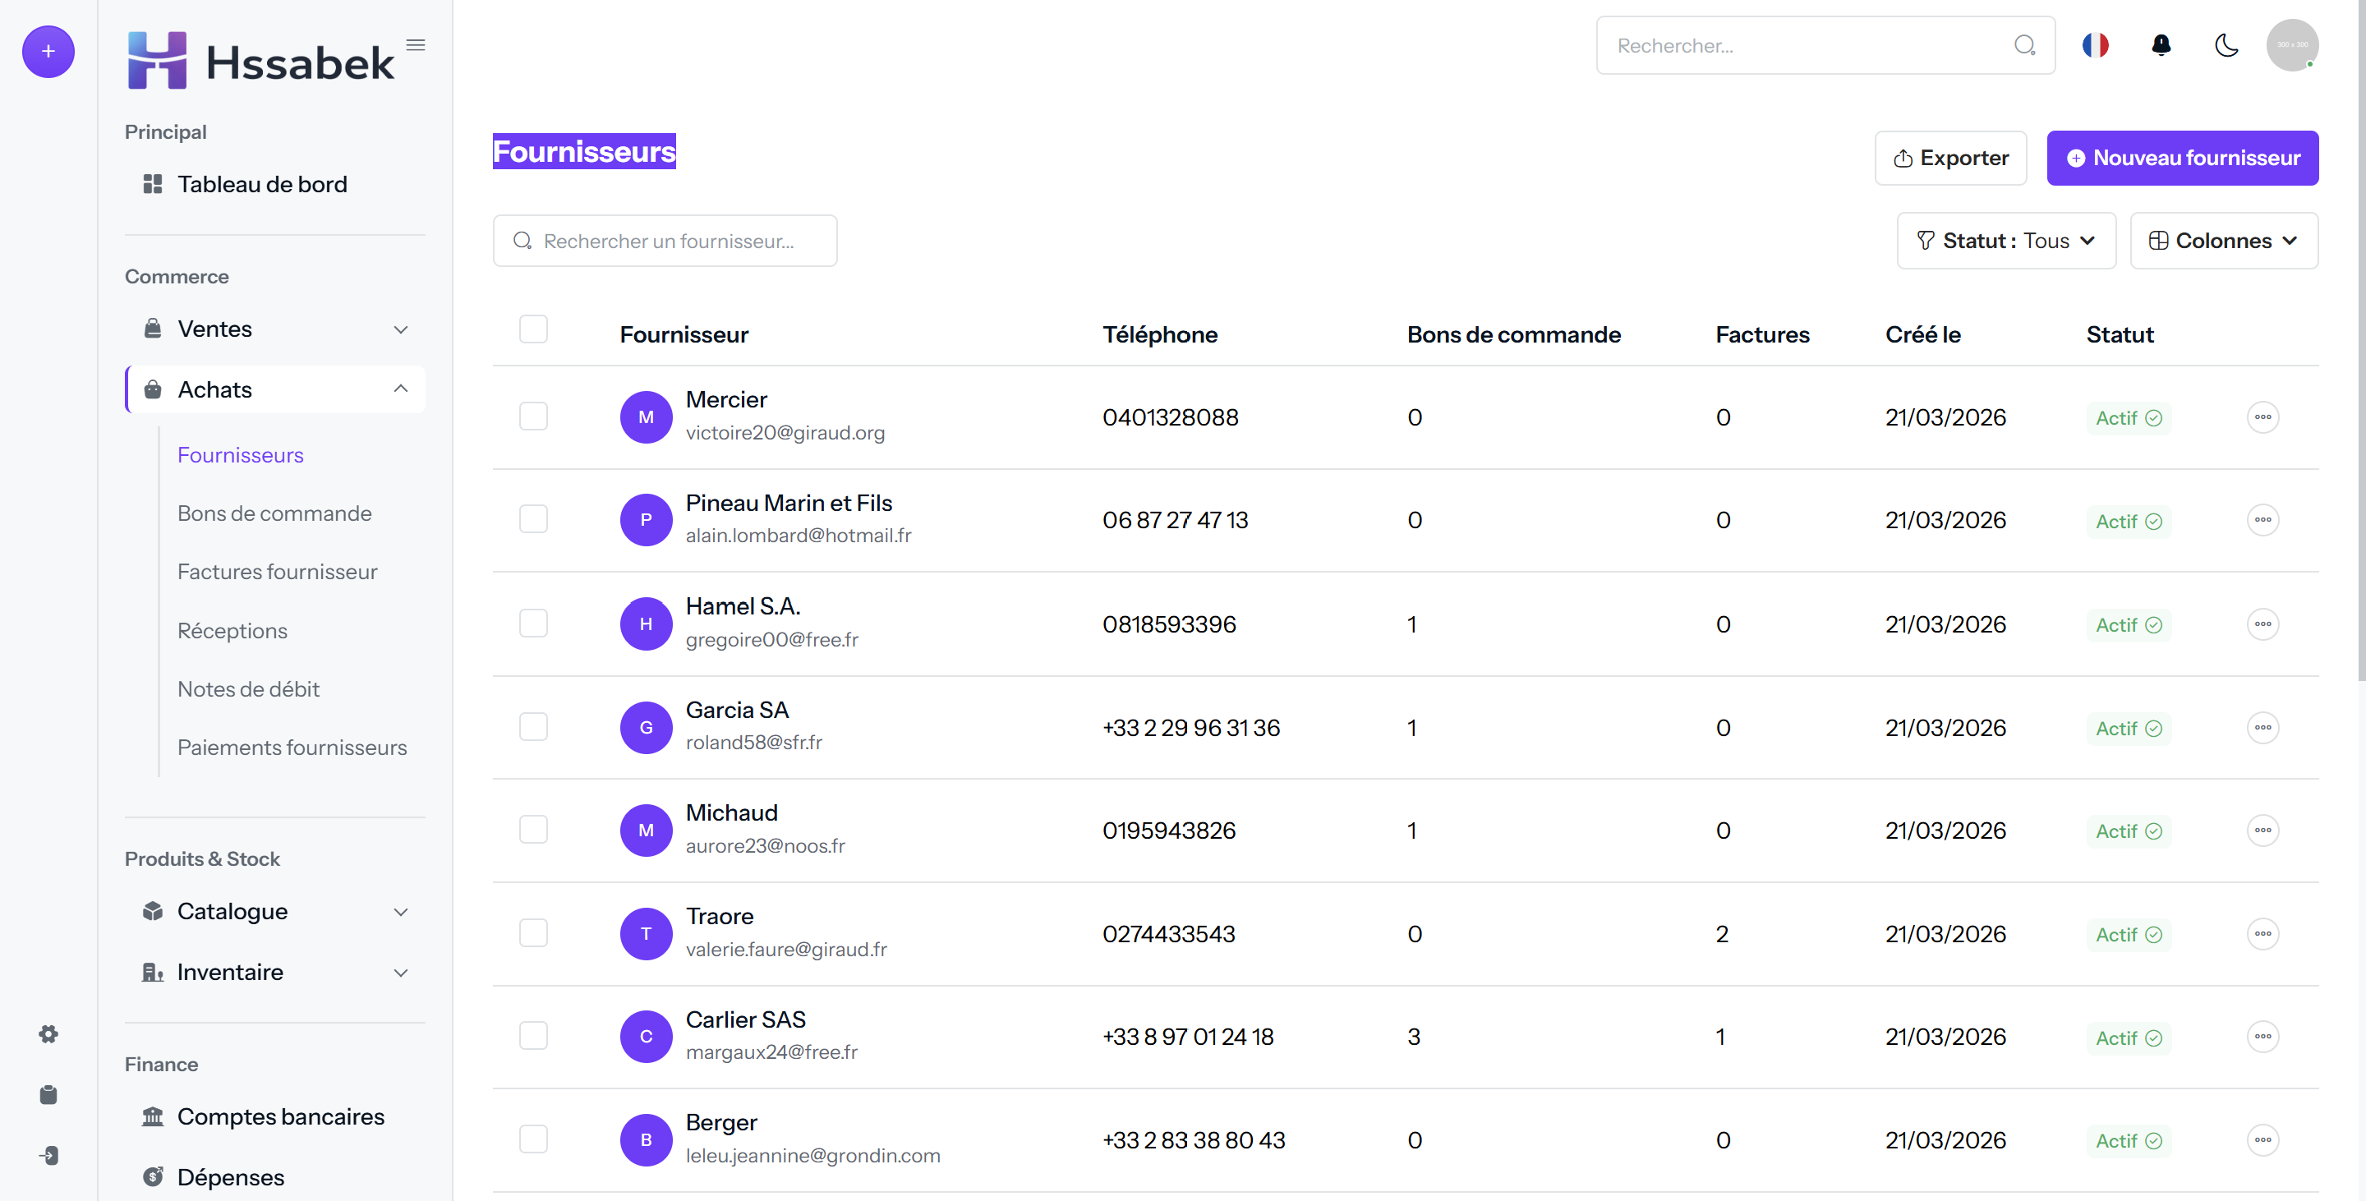Open settings gear in left rail
The height and width of the screenshot is (1201, 2366).
(x=48, y=1034)
